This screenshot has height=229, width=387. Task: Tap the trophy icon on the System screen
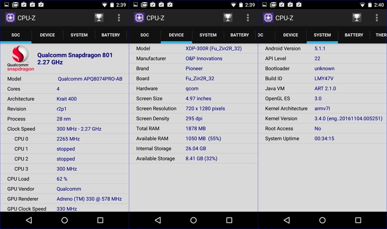pyautogui.click(x=357, y=18)
